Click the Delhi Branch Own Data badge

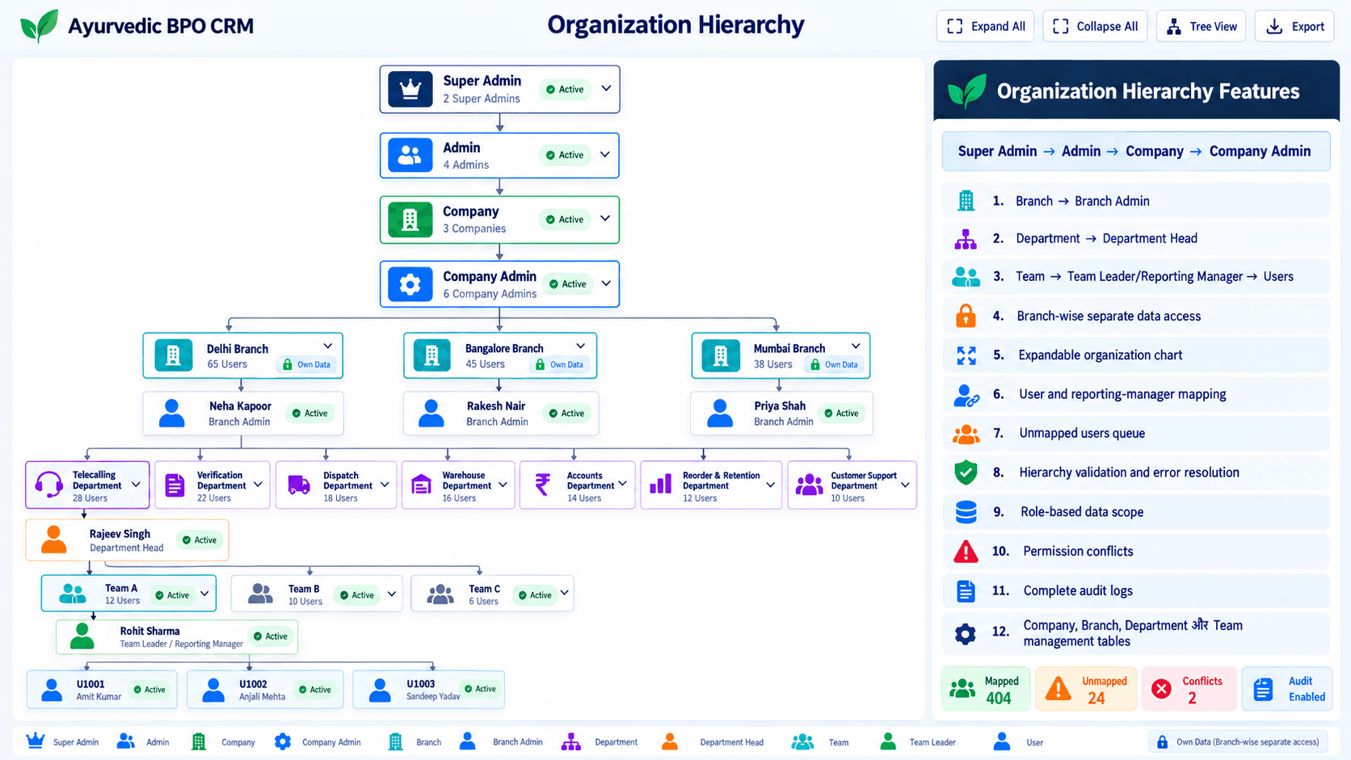(x=306, y=364)
